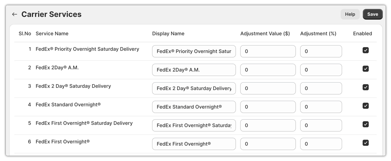Set Adjustment Value ($) for FedEx Priority Overnight Saturday

pyautogui.click(x=268, y=51)
